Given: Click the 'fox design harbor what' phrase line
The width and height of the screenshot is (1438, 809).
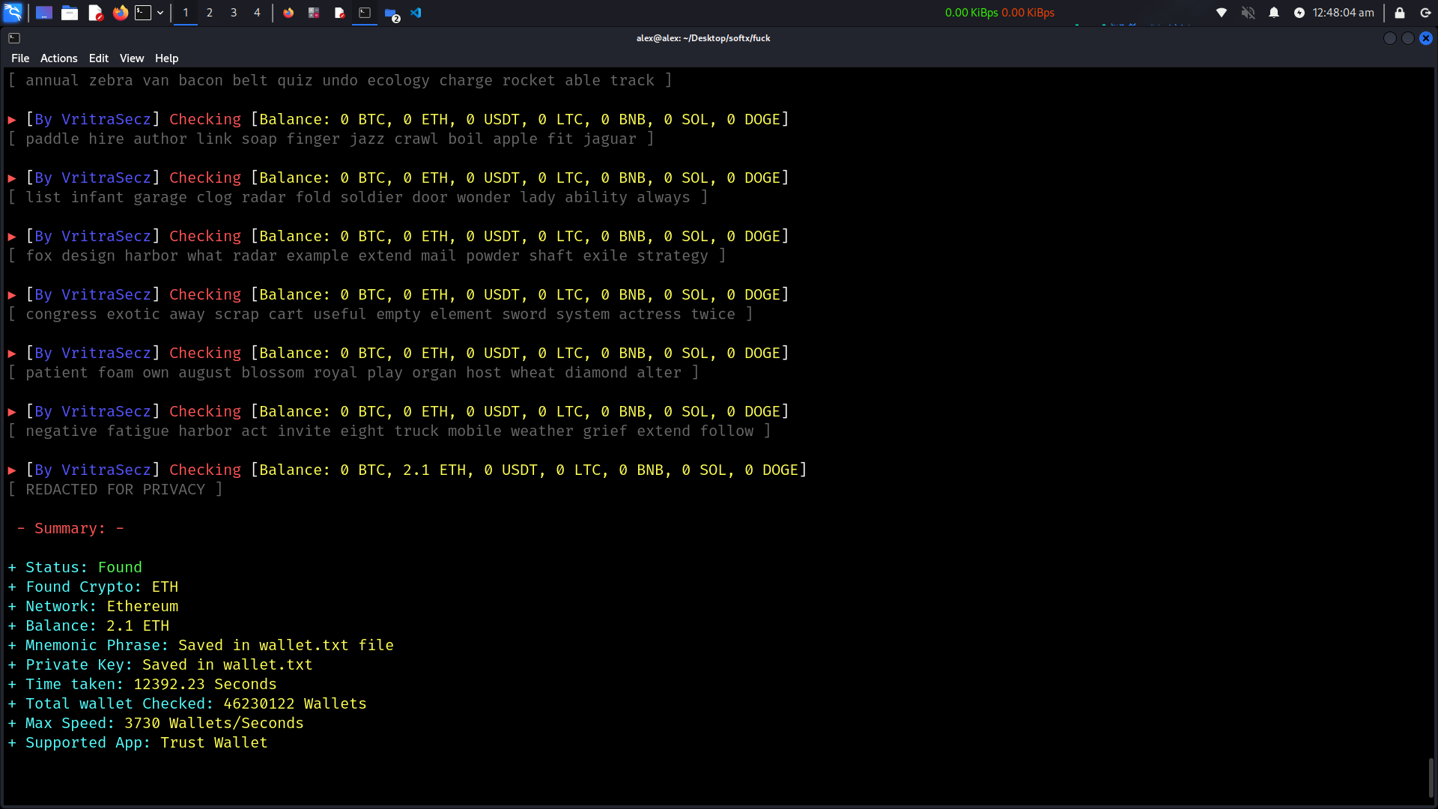Looking at the screenshot, I should [367, 256].
